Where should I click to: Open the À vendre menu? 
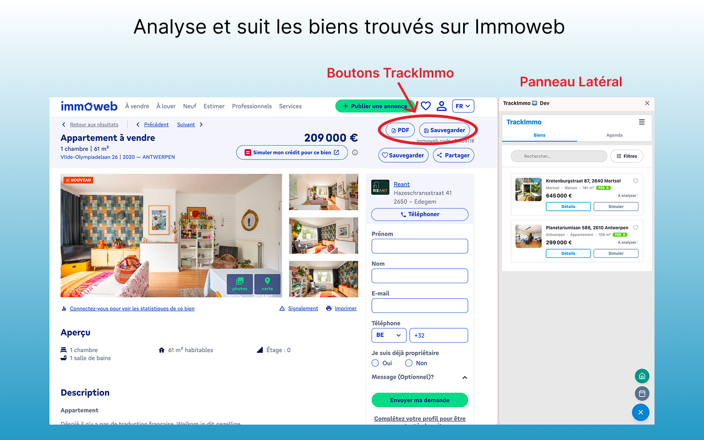[x=137, y=106]
